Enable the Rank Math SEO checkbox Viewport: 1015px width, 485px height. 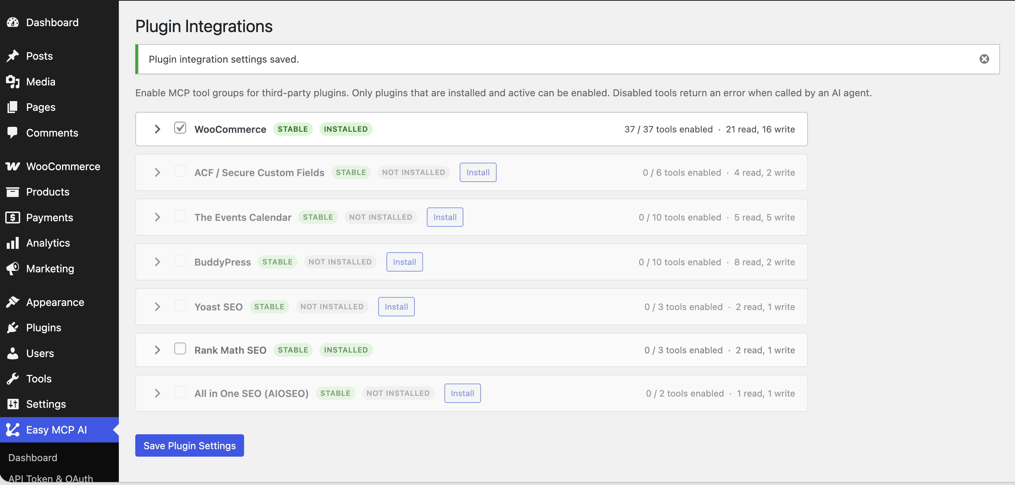(180, 348)
